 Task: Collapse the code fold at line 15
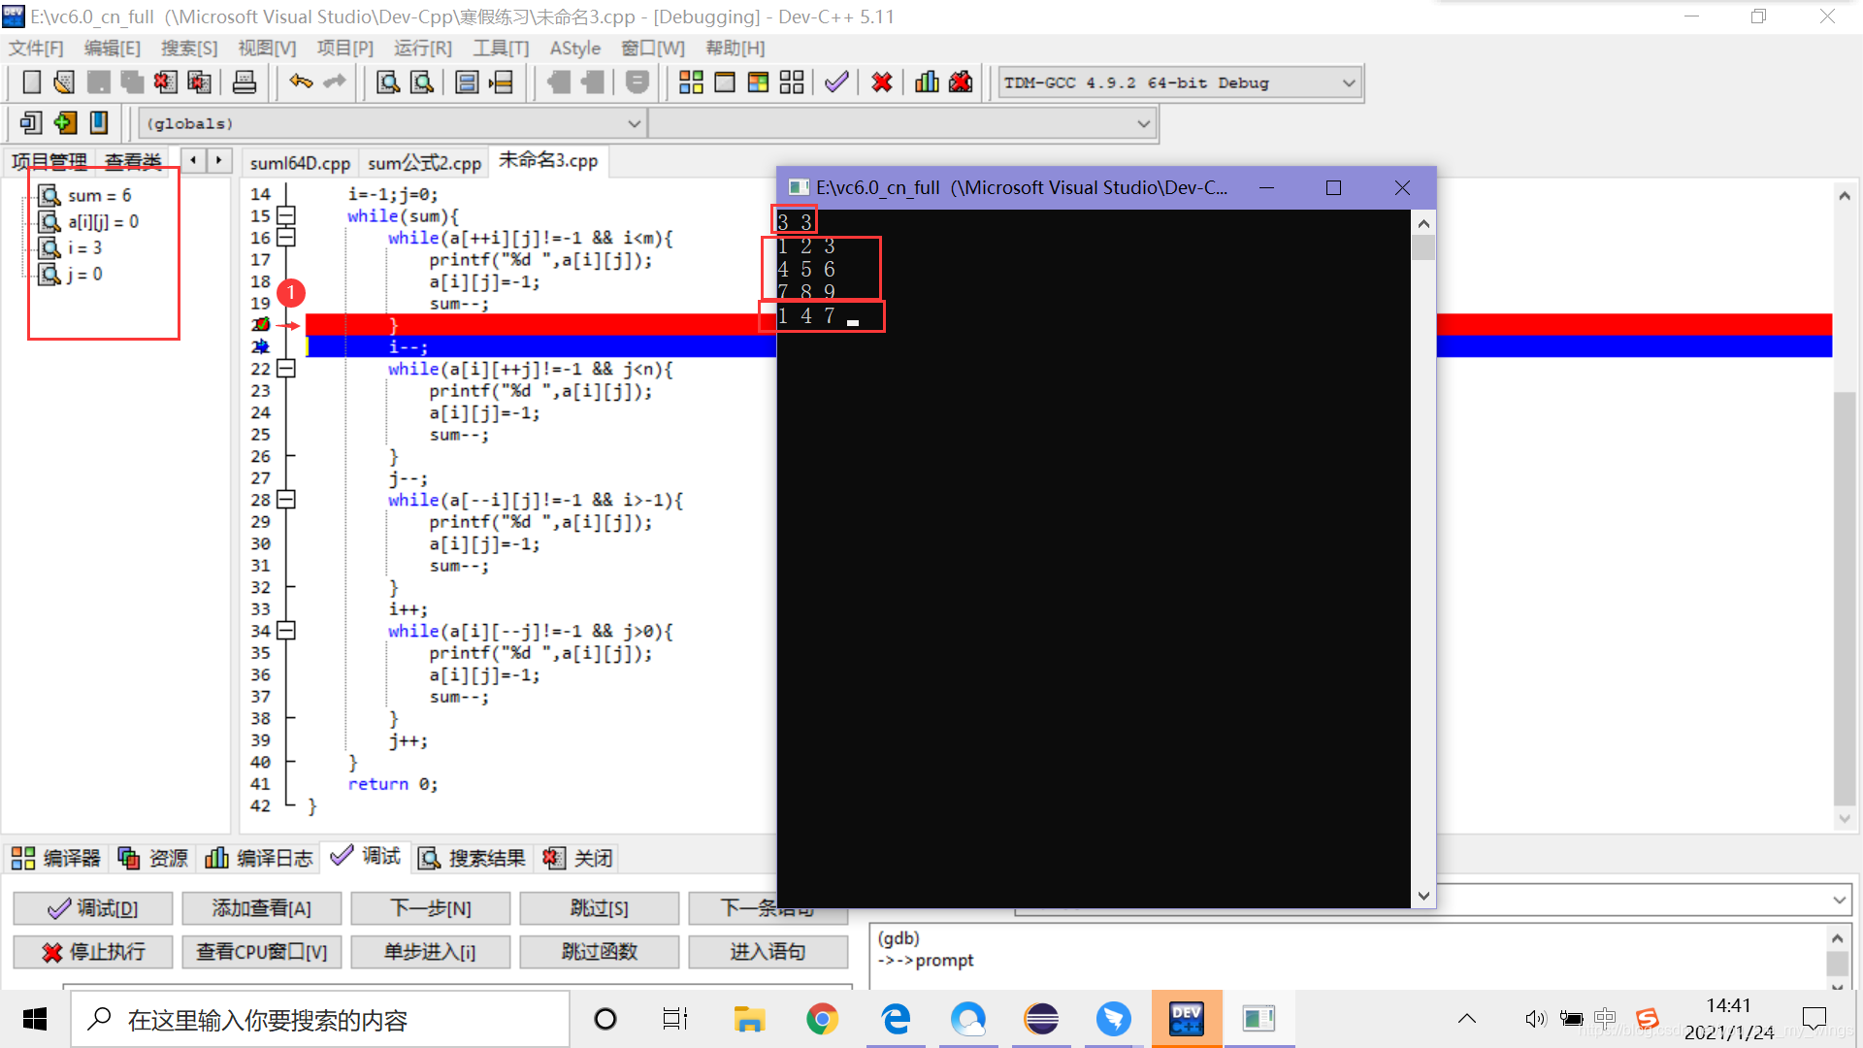pyautogui.click(x=285, y=215)
